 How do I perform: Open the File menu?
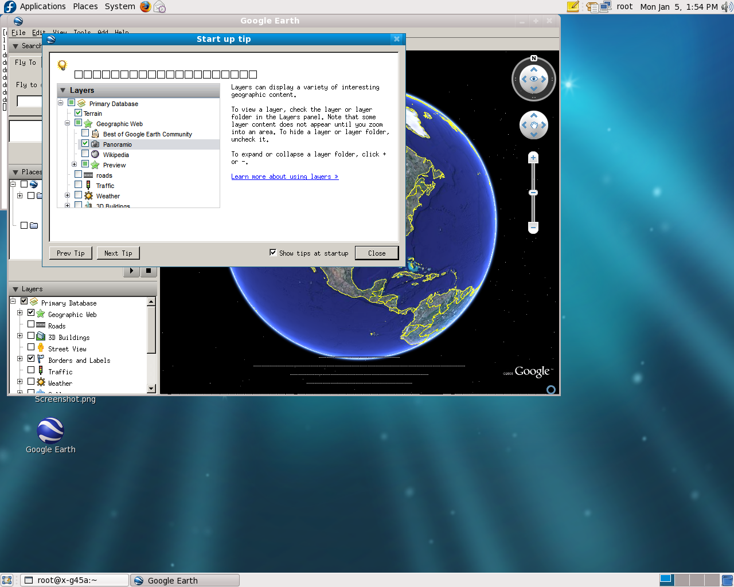point(18,33)
